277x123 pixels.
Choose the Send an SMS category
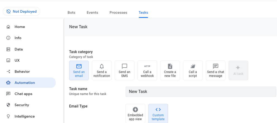pyautogui.click(x=124, y=70)
